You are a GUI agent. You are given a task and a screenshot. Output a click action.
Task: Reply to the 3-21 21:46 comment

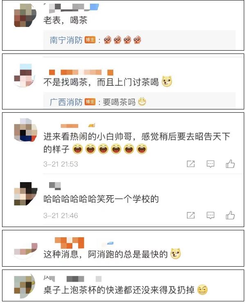pyautogui.click(x=210, y=215)
